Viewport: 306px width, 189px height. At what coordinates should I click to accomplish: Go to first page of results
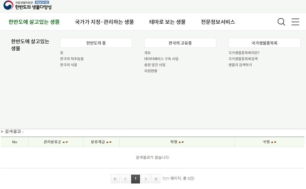115,179
